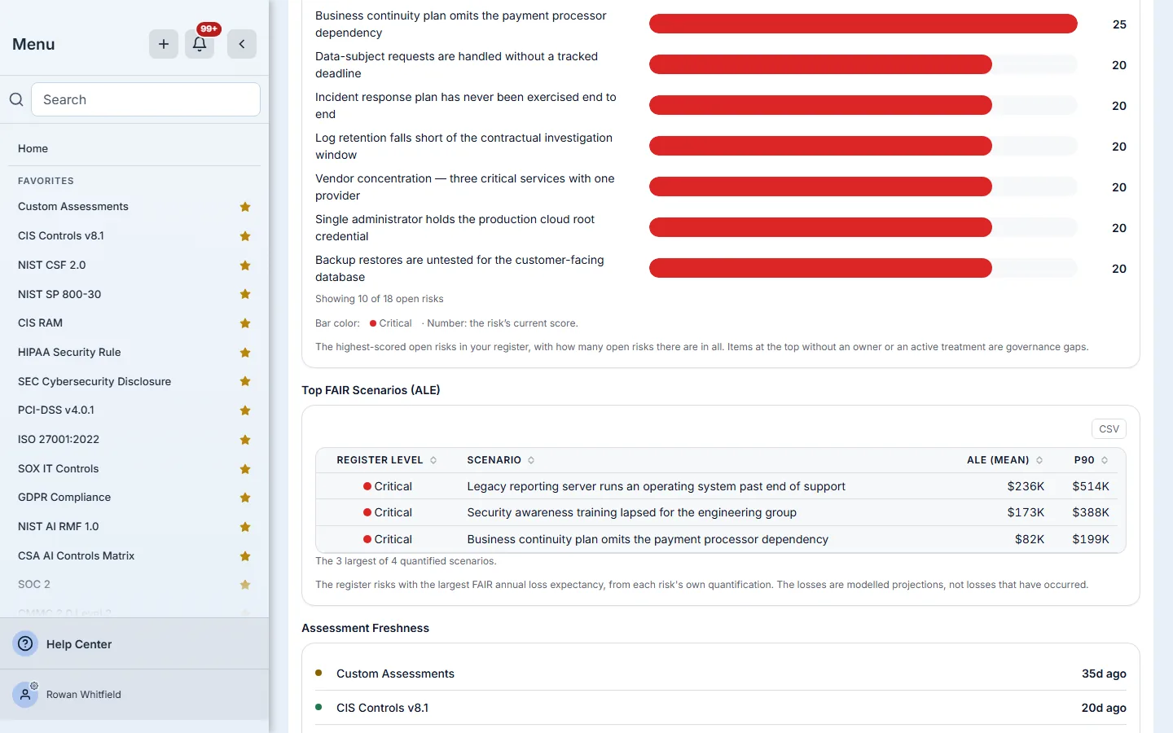
Task: Sort by P90 column arrows
Action: pyautogui.click(x=1105, y=460)
